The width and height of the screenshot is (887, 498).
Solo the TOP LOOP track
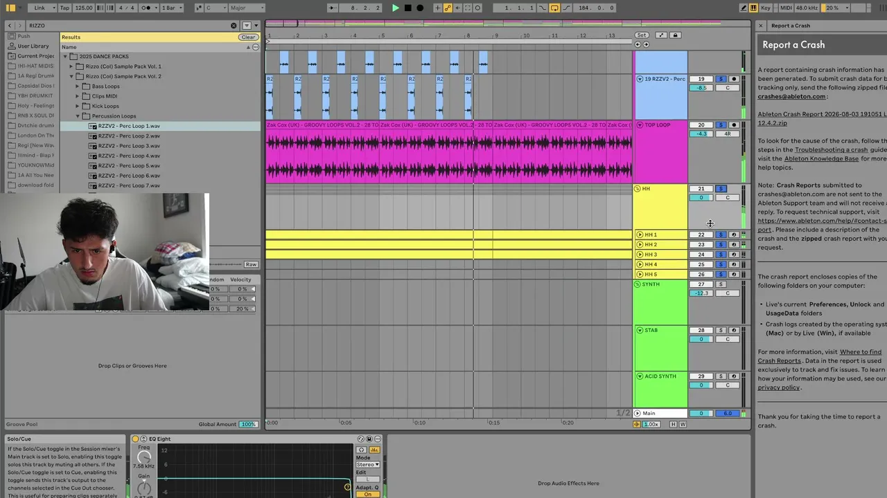[x=721, y=125]
